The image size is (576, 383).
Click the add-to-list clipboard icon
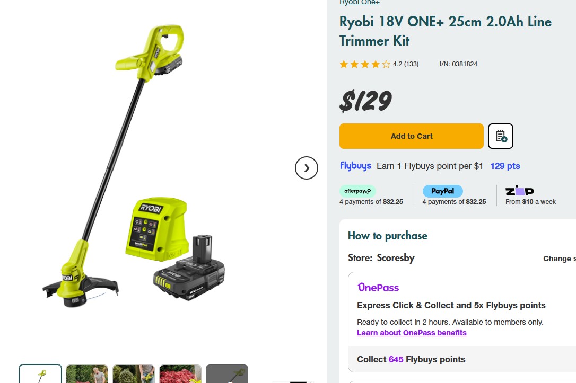[500, 136]
